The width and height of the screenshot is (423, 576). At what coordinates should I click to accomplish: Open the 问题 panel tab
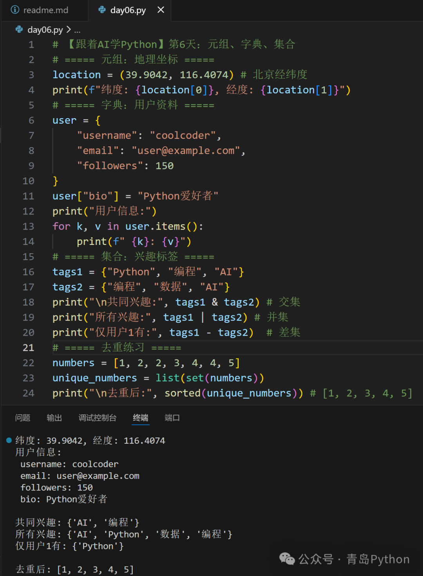tap(22, 418)
